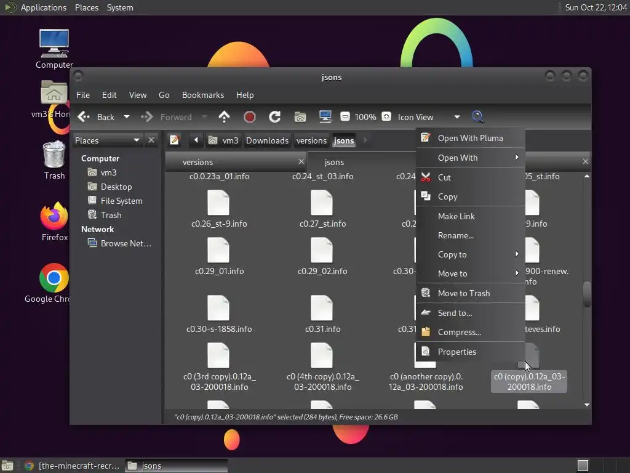
Task: Click the Computer toolbar icon
Action: 325,117
